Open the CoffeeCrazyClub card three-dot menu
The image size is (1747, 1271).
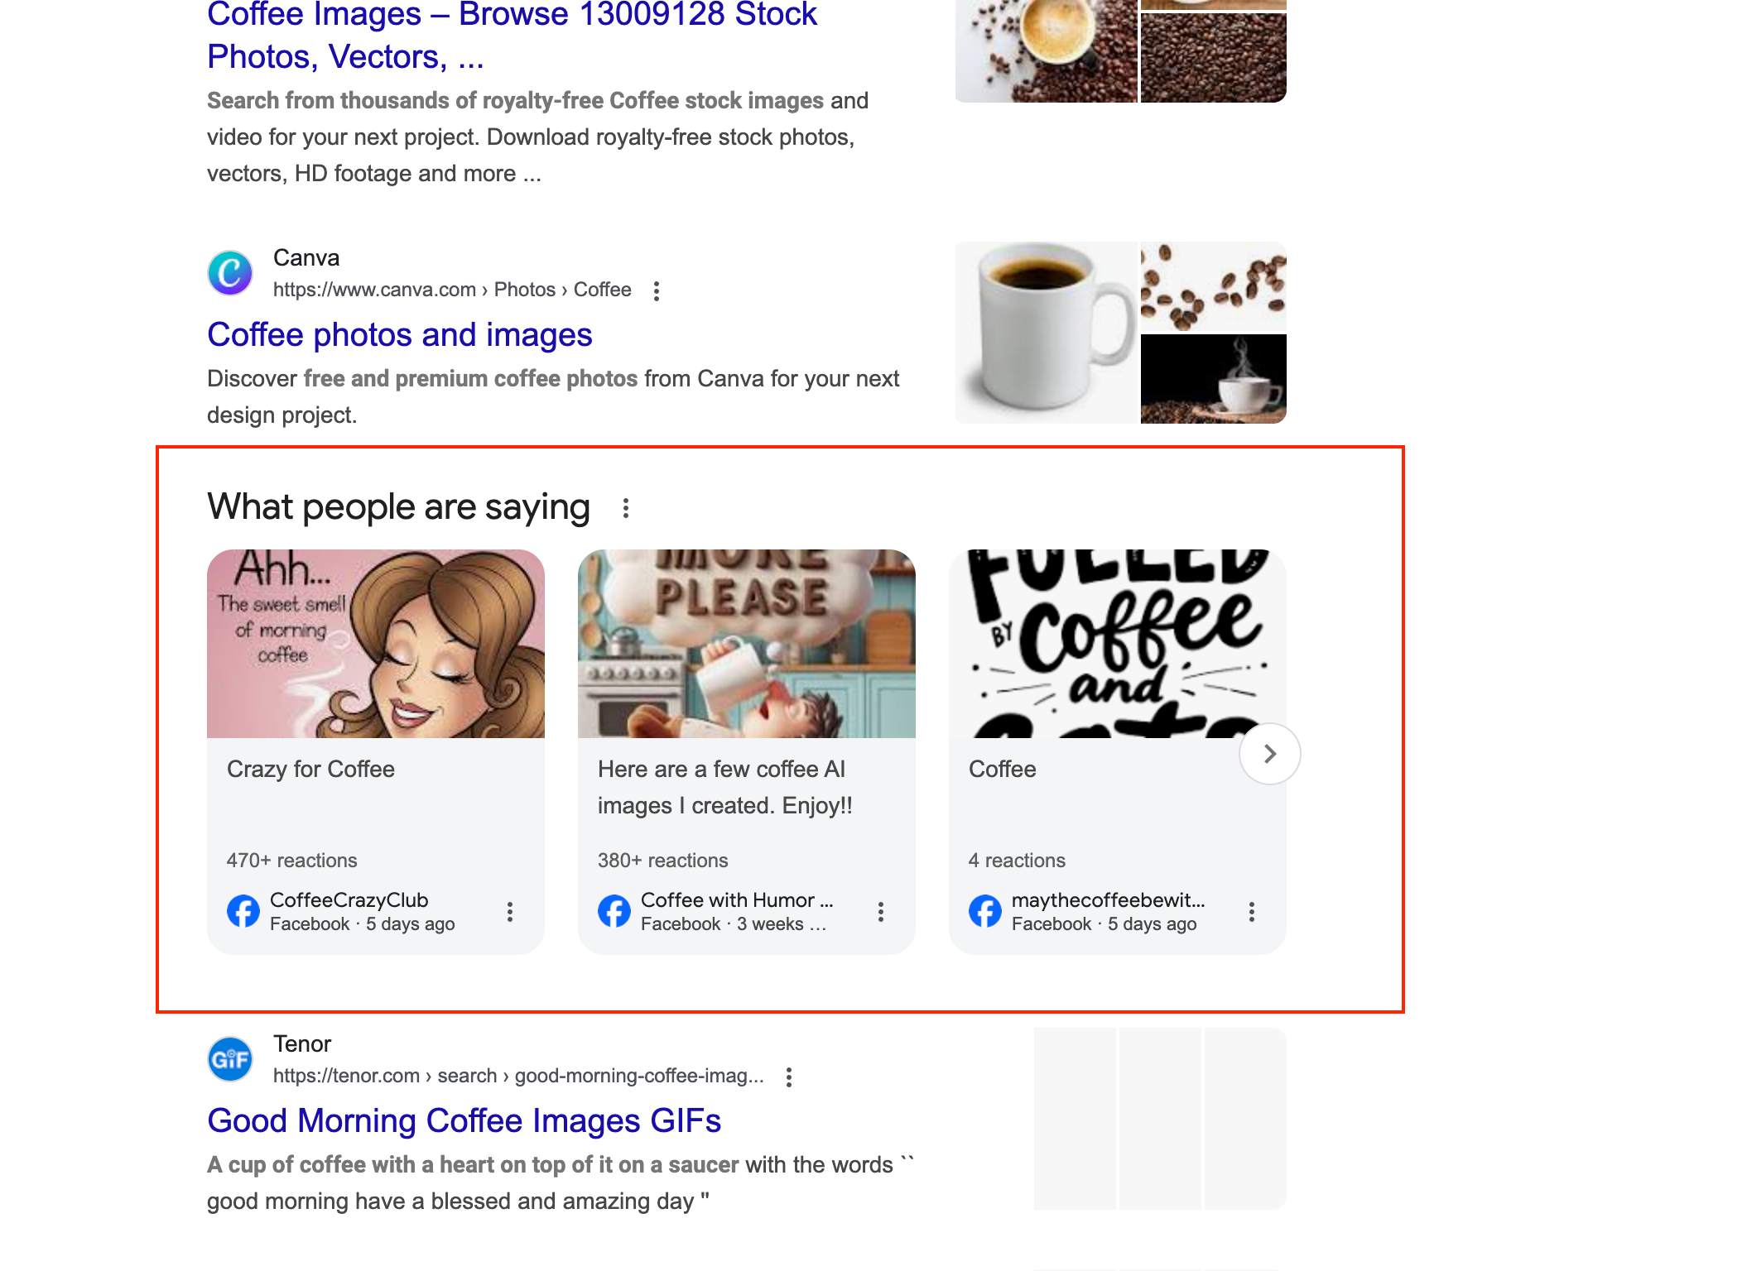point(510,912)
